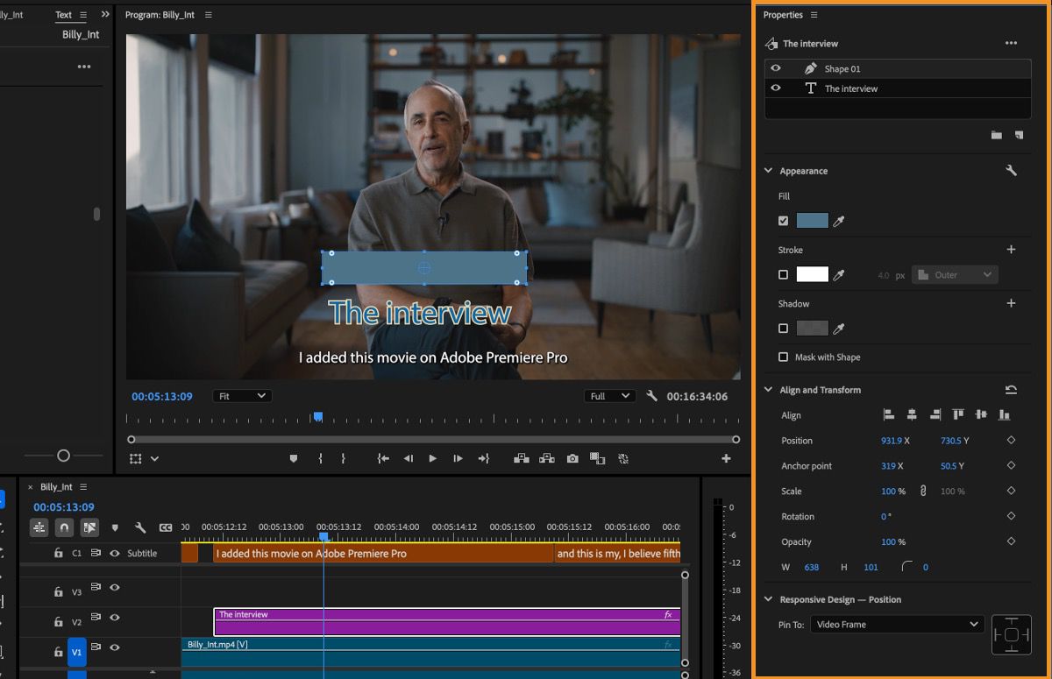Screen dimensions: 1052x679
Task: Open the Pin To Video Frame dropdown
Action: coord(896,625)
